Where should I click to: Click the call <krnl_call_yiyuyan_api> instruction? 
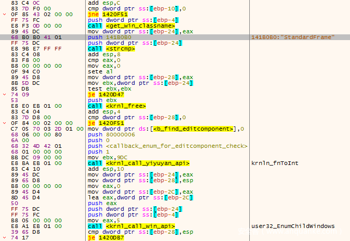coord(131,163)
